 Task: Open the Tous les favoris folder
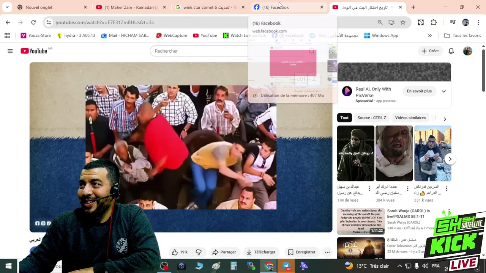(462, 36)
